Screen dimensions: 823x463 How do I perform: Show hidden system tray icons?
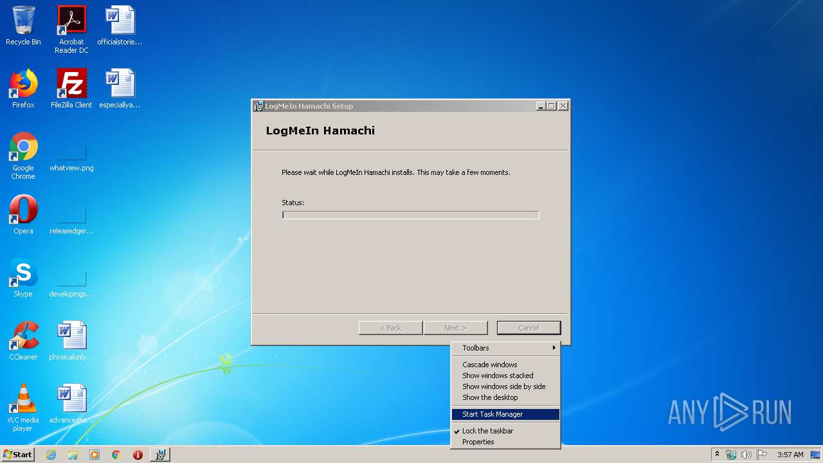(717, 455)
